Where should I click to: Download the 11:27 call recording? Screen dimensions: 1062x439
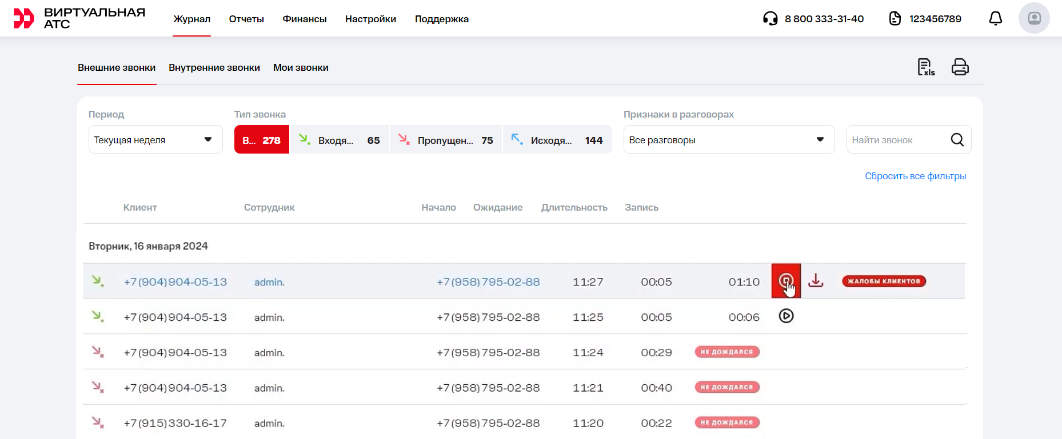(x=816, y=281)
